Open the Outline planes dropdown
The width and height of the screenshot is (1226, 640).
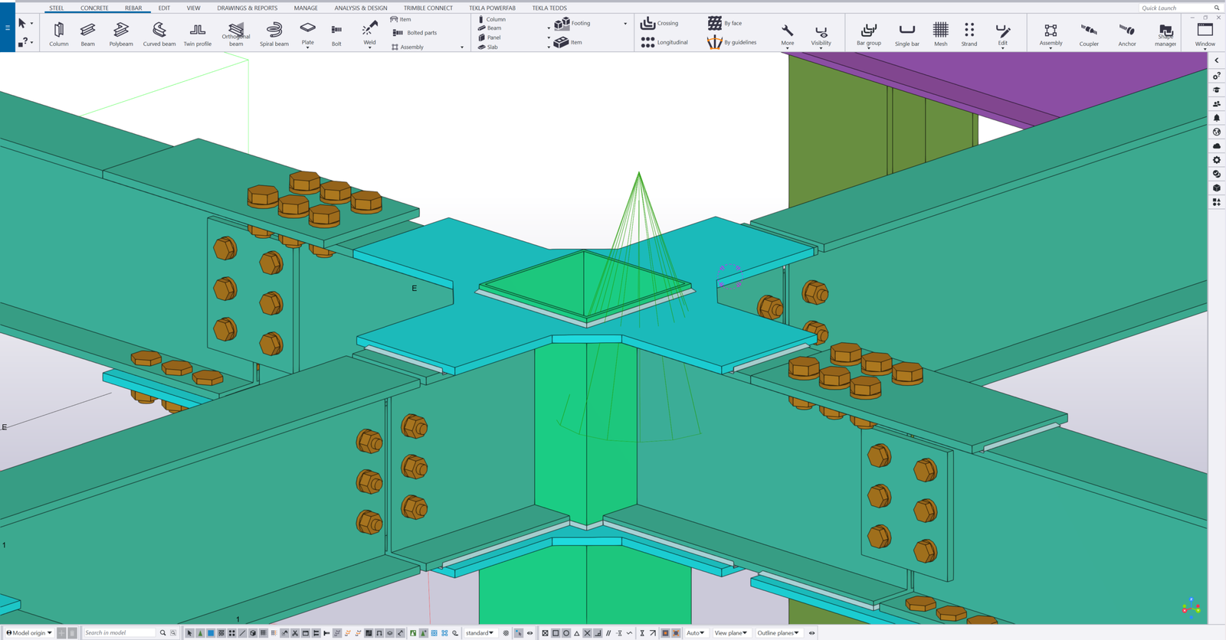[779, 633]
